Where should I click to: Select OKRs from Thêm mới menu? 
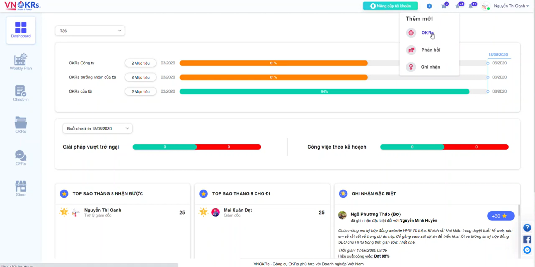pos(427,33)
